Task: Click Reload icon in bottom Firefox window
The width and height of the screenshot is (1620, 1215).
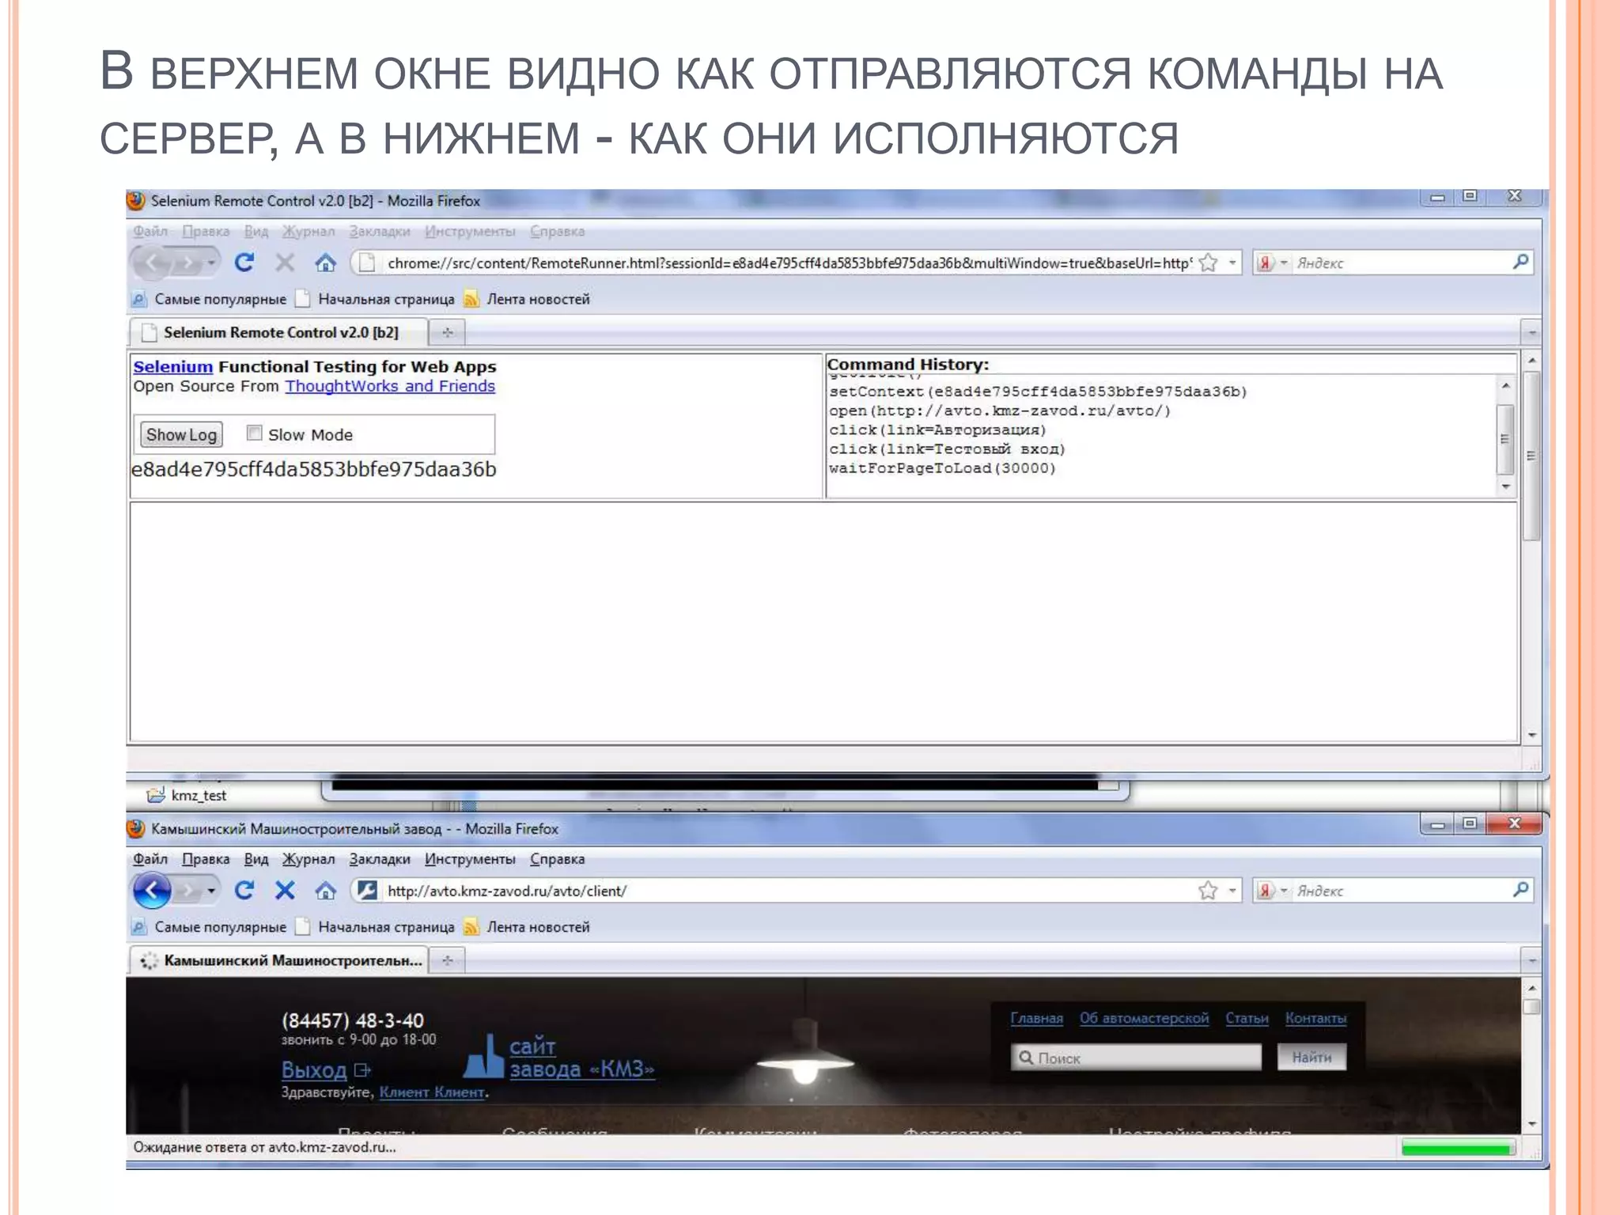Action: coord(244,891)
